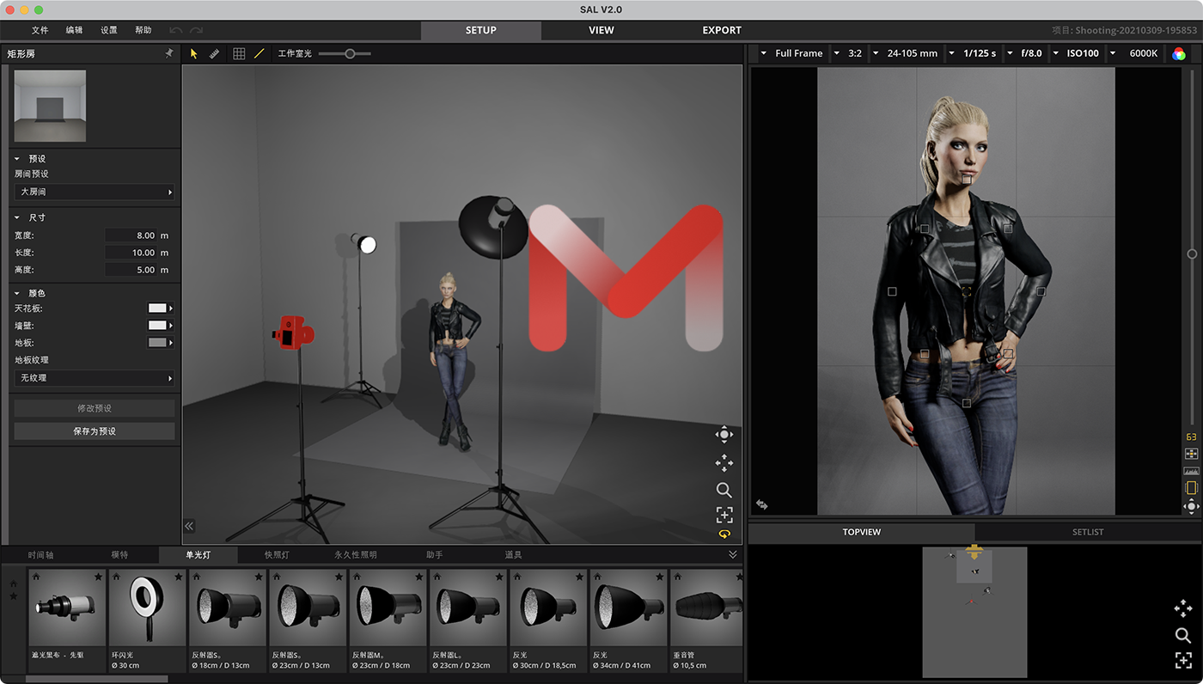The image size is (1203, 684).
Task: Open the 道具 library tab
Action: (x=513, y=555)
